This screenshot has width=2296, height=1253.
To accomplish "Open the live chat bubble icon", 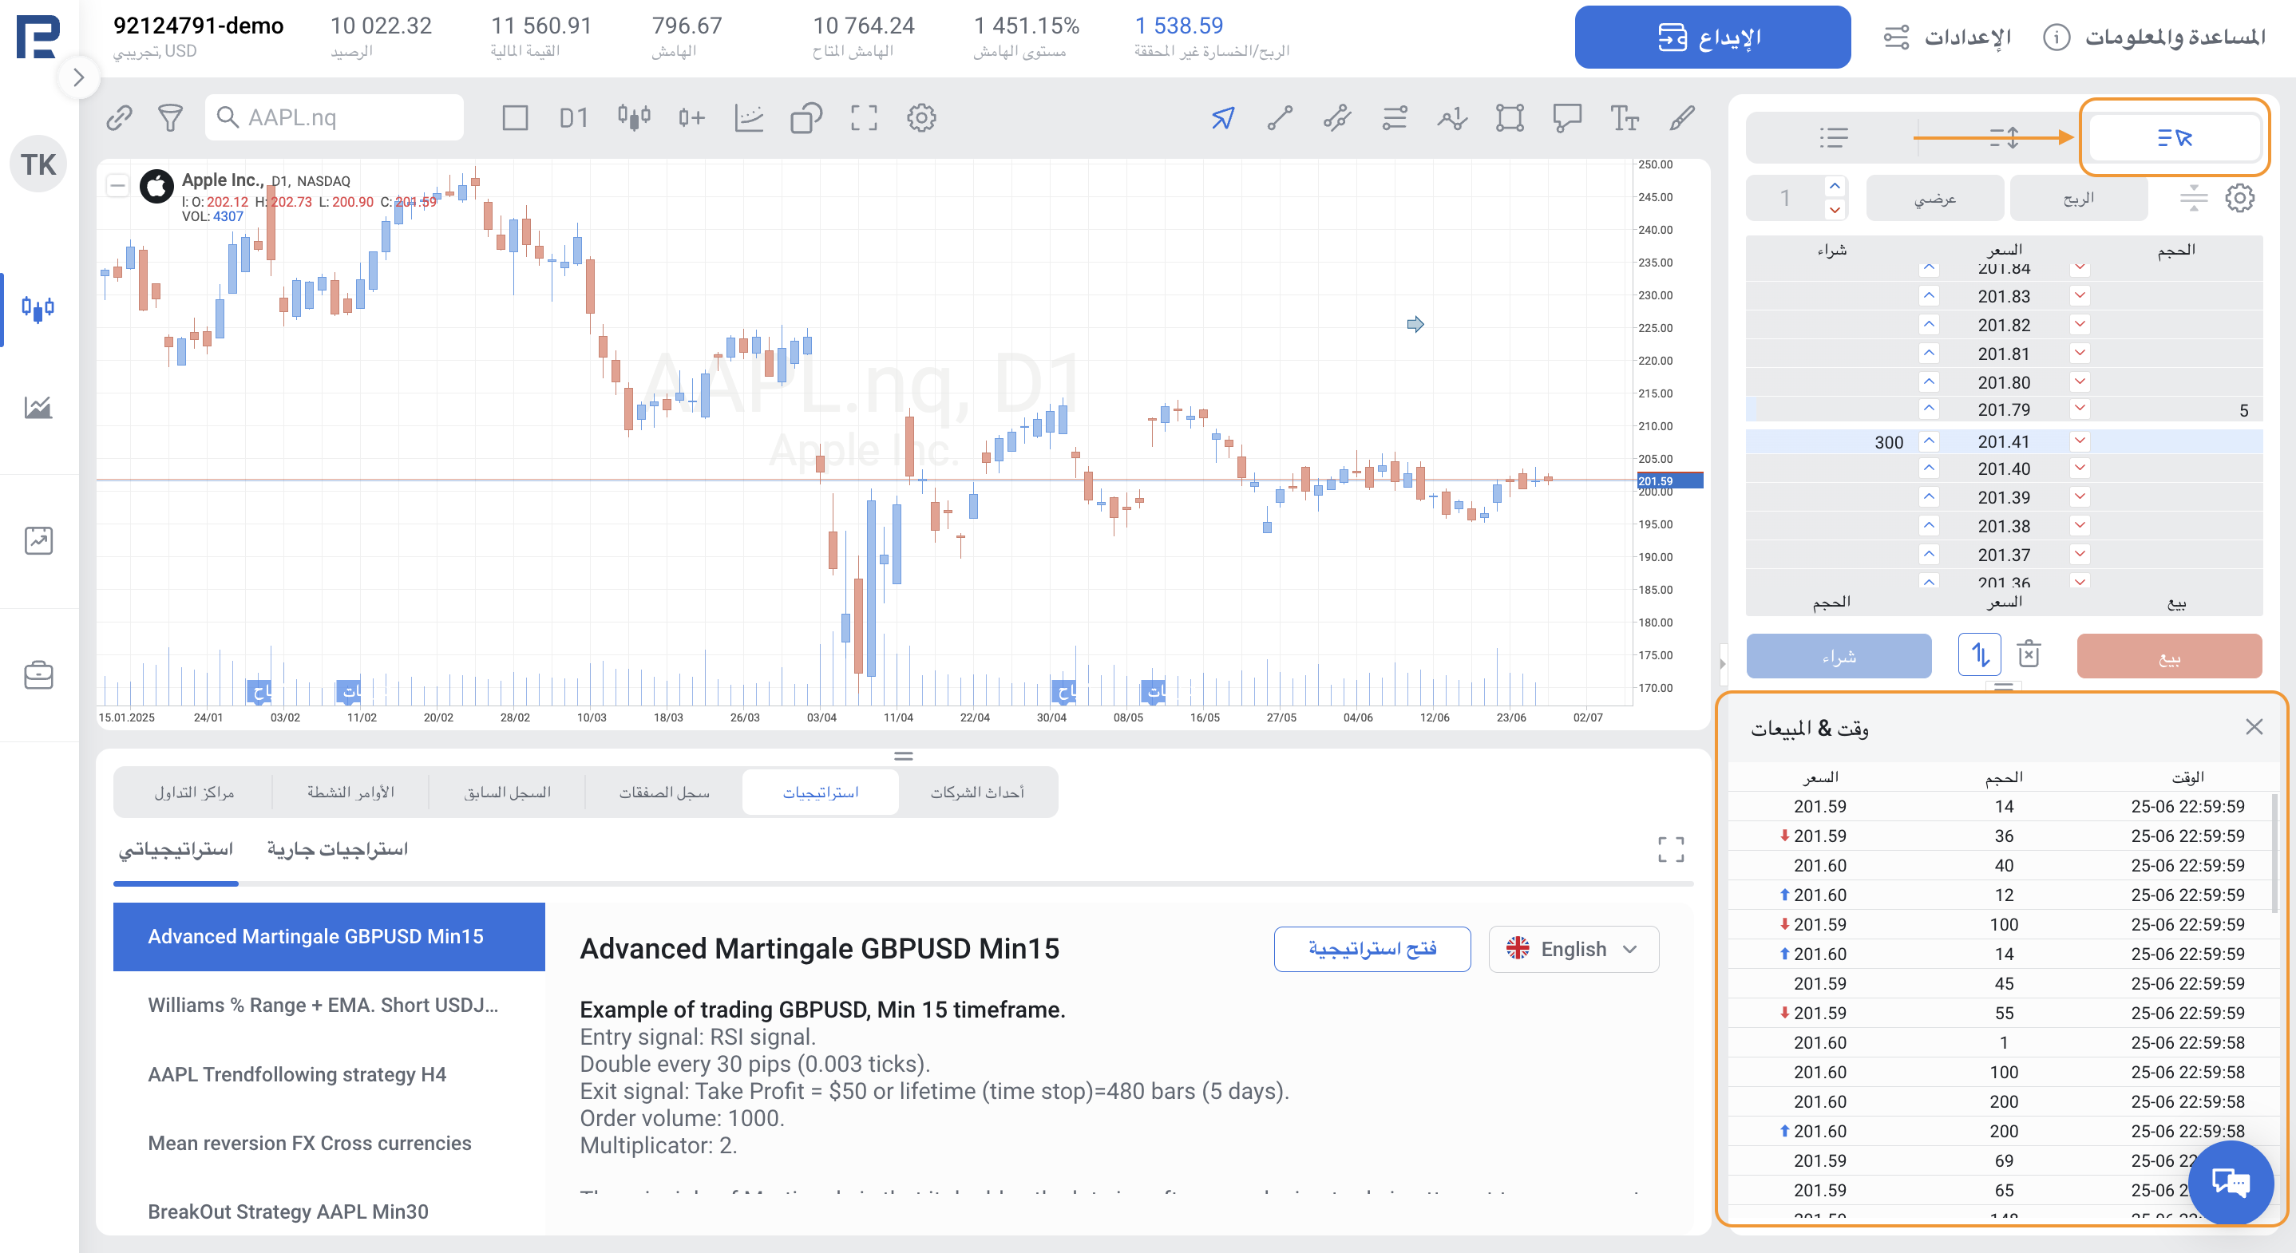I will 2230,1183.
